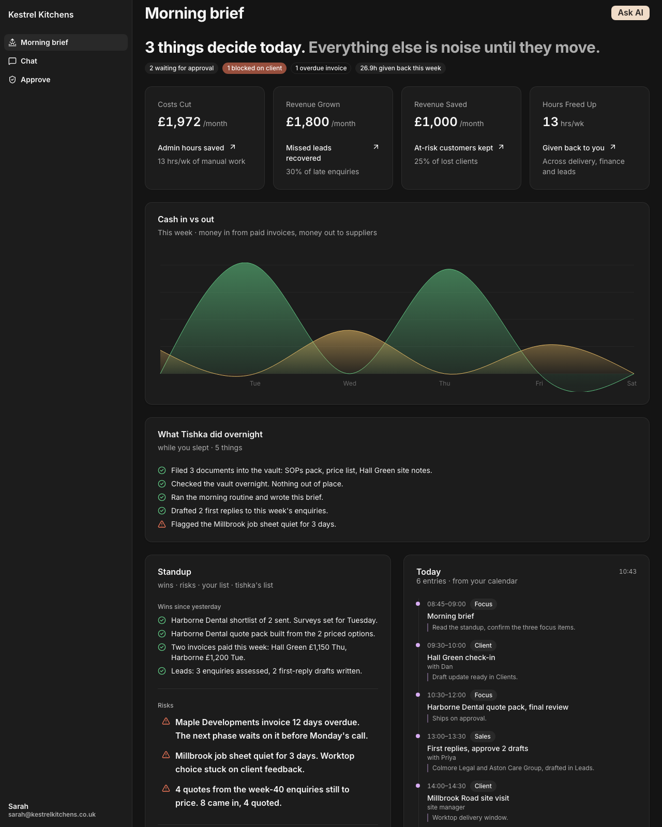
Task: Click the Client tag on Hall Green check-in
Action: (483, 646)
